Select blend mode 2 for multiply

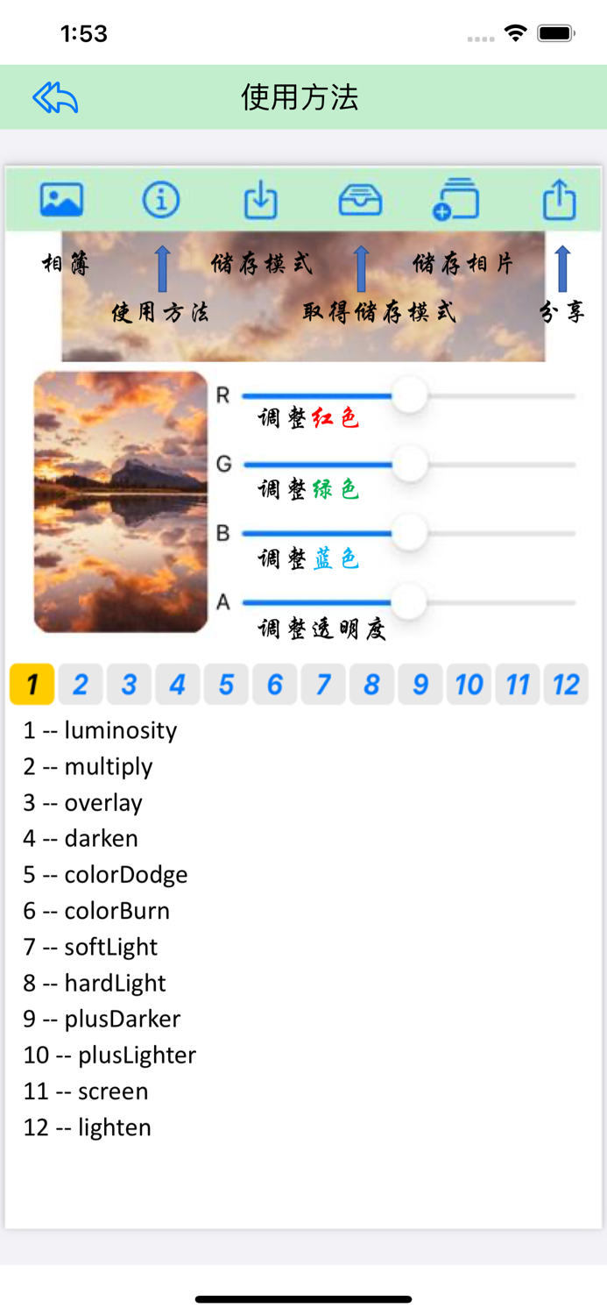click(81, 685)
